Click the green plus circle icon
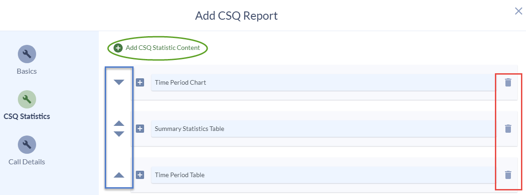 click(118, 48)
